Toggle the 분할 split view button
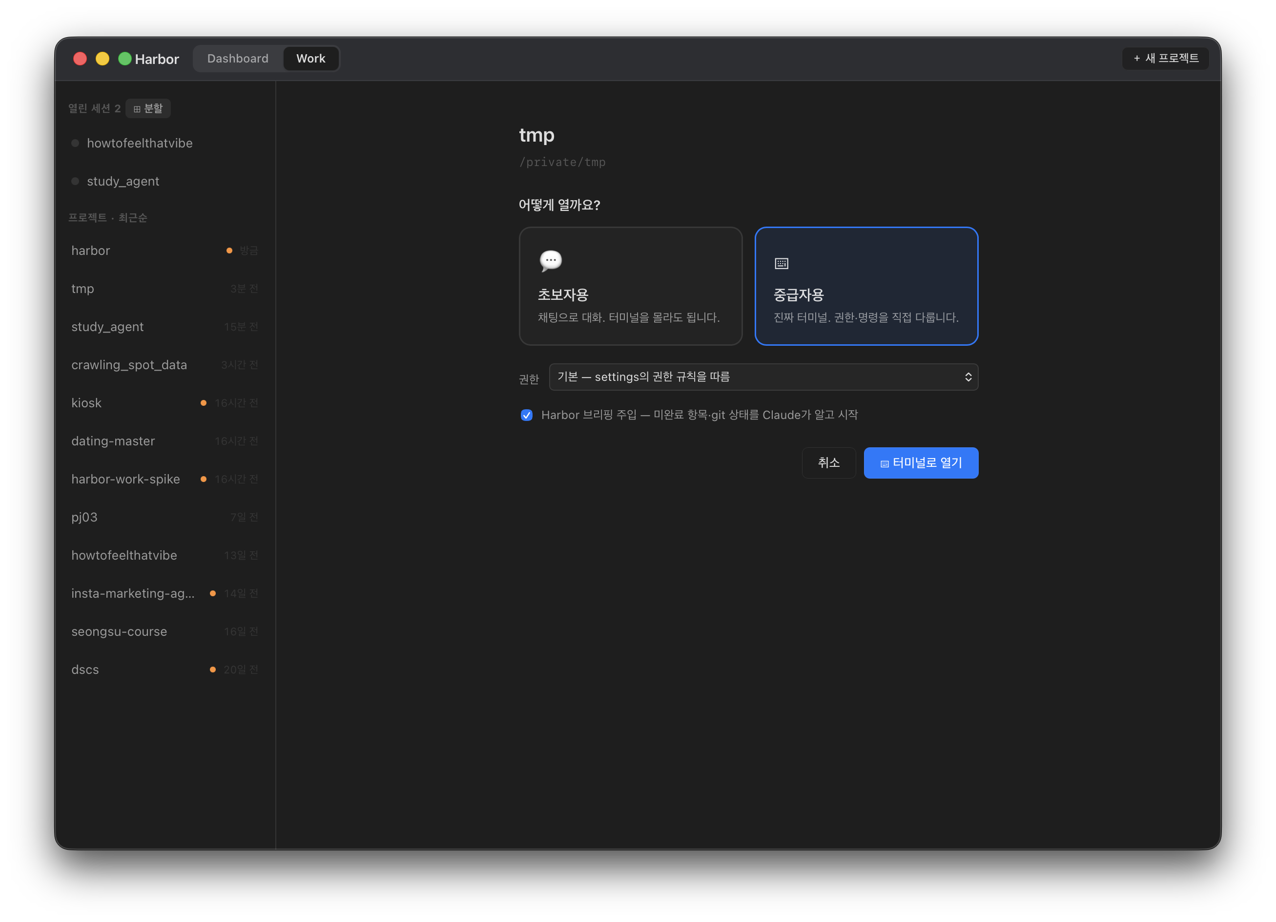The height and width of the screenshot is (922, 1276). tap(148, 108)
